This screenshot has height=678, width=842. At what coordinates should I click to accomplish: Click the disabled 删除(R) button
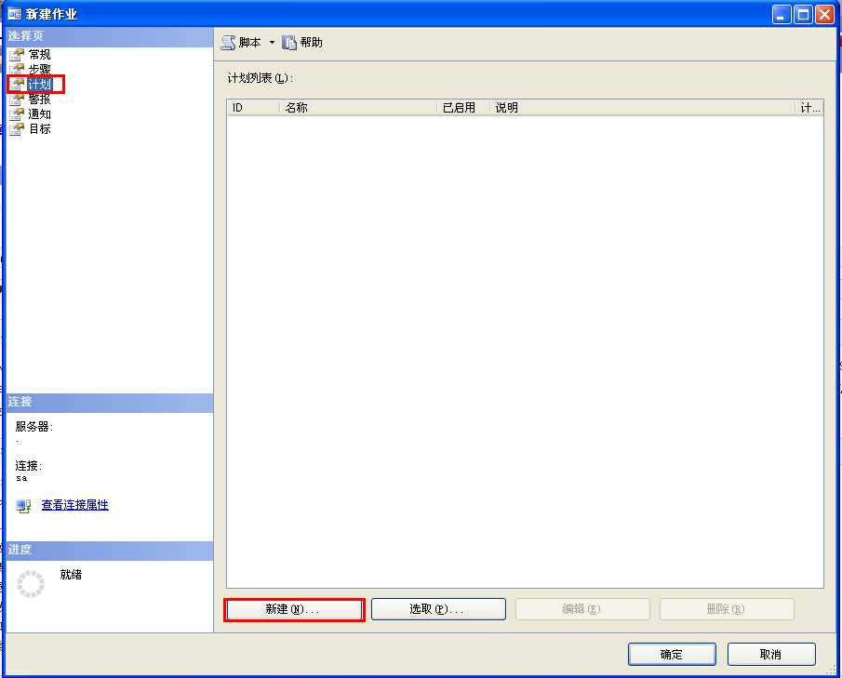tap(727, 609)
